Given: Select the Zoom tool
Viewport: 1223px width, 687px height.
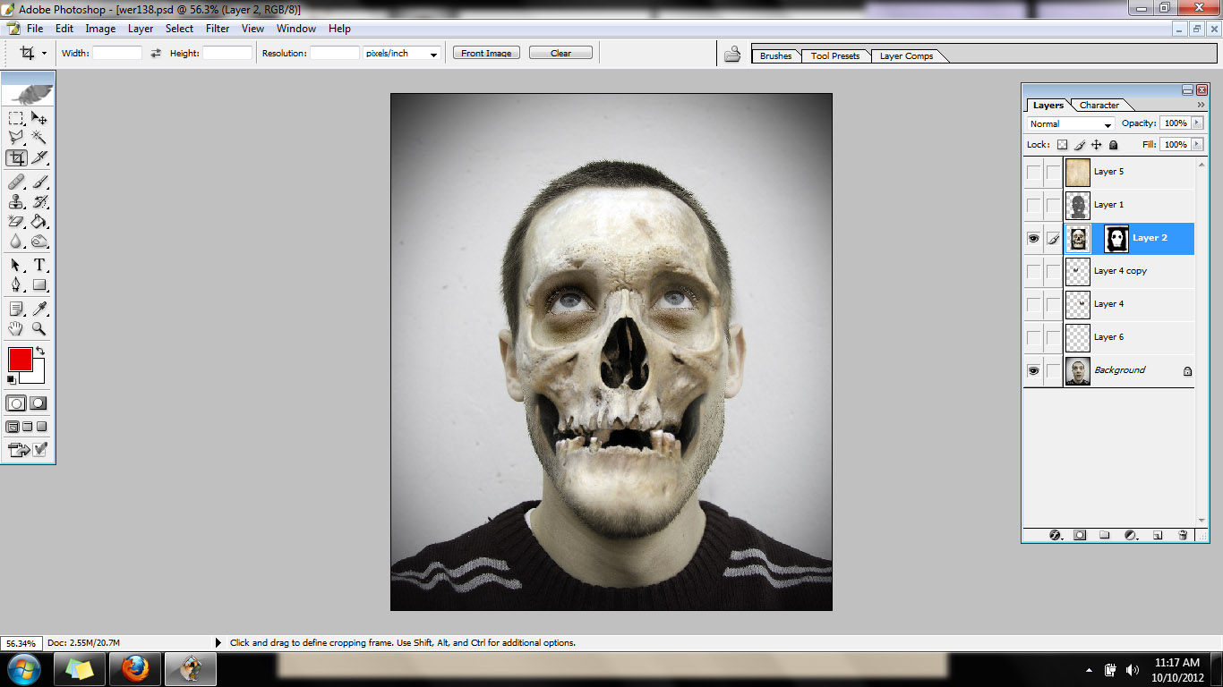Looking at the screenshot, I should pos(39,328).
